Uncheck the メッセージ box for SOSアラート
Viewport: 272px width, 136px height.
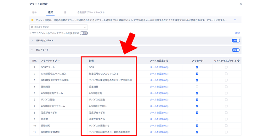pyautogui.click(x=197, y=67)
